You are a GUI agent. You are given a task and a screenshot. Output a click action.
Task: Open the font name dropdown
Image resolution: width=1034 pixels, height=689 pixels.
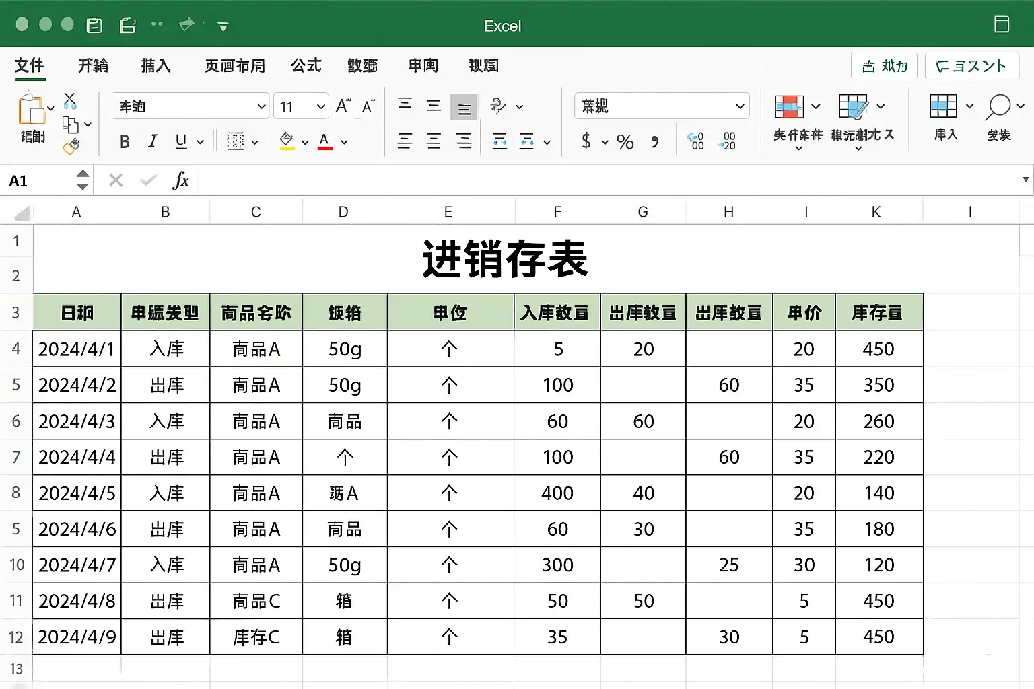pyautogui.click(x=191, y=106)
